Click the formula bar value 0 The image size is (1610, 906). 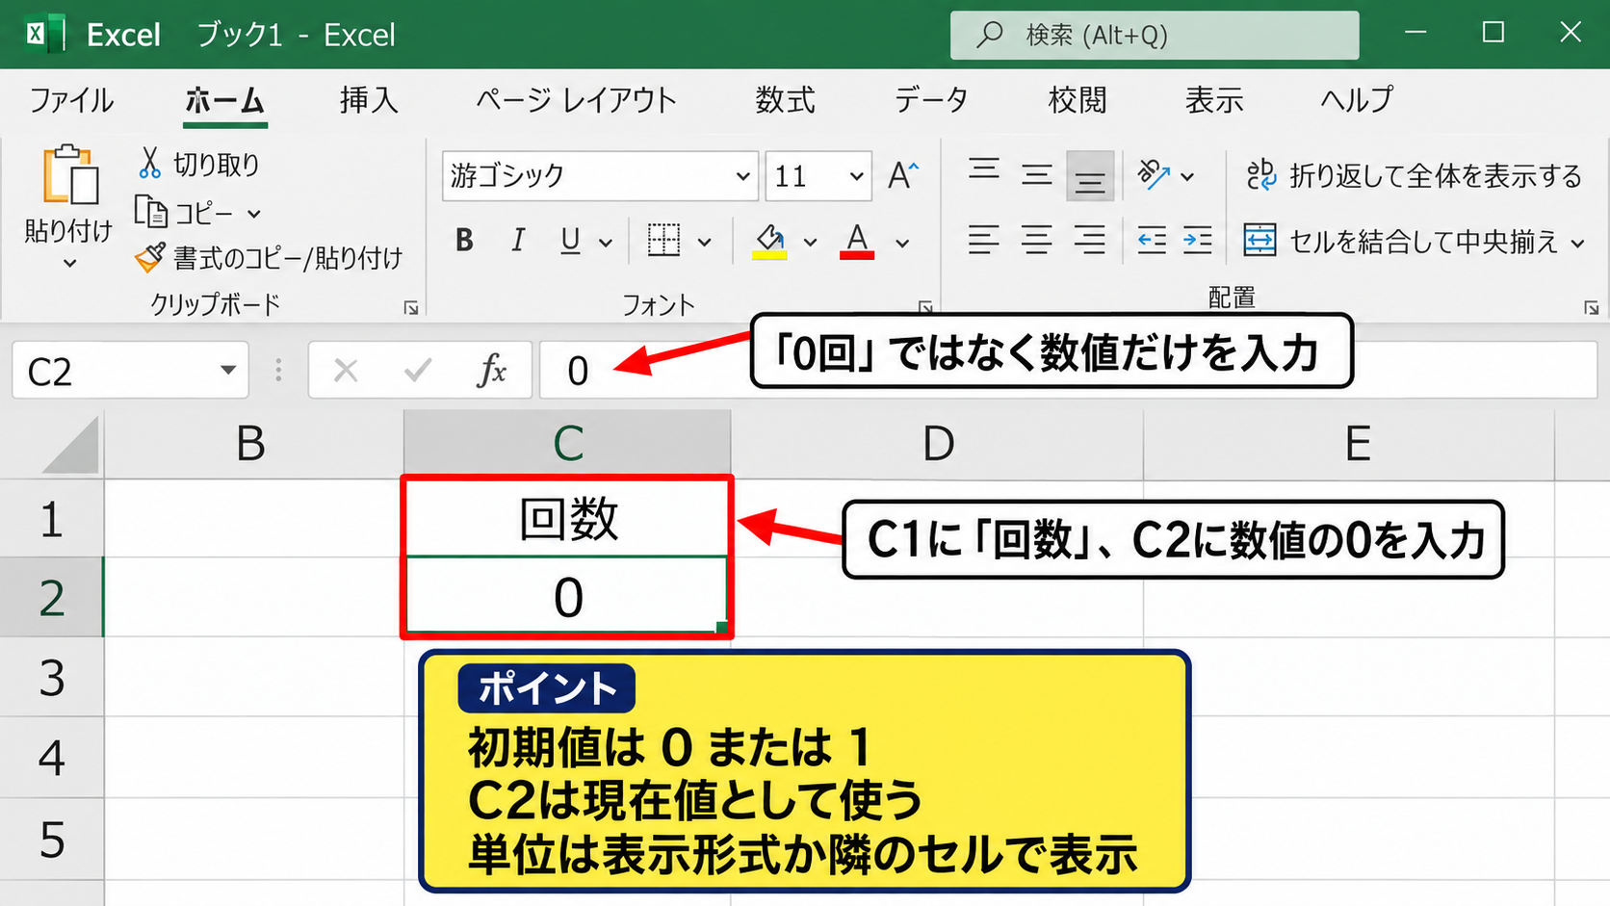pos(578,372)
